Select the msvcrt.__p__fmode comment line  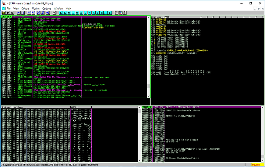coord(94,84)
